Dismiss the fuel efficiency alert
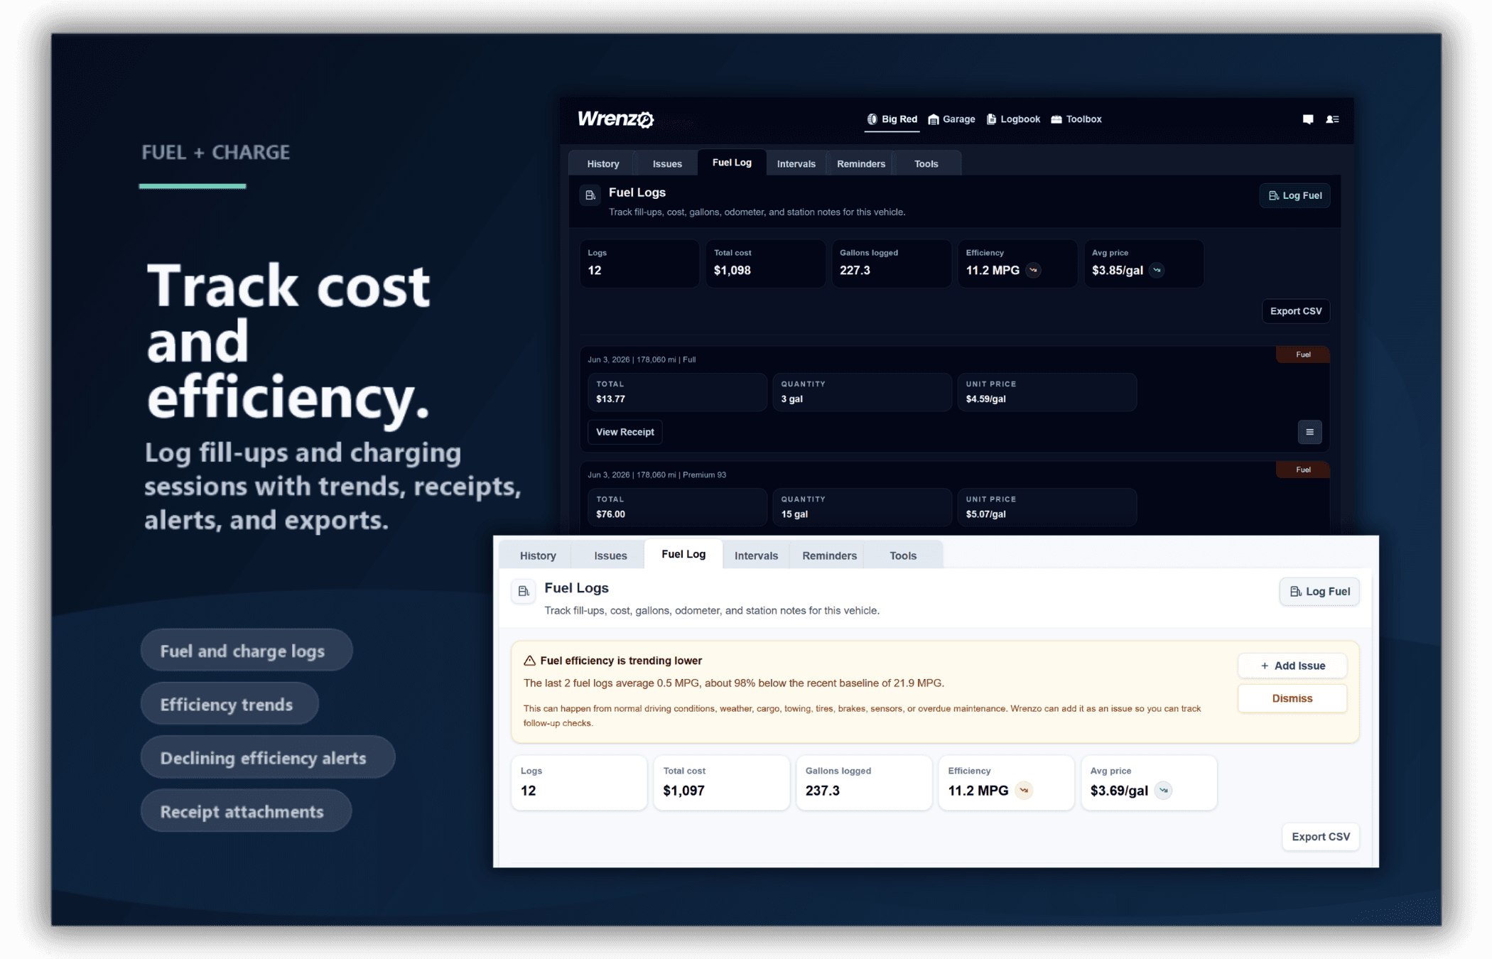The width and height of the screenshot is (1492, 959). point(1292,698)
